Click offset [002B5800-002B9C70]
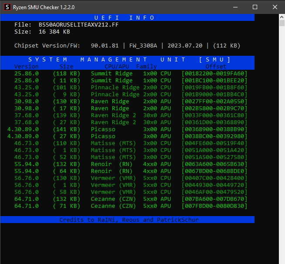The height and width of the screenshot is (264, 285). click(x=215, y=108)
